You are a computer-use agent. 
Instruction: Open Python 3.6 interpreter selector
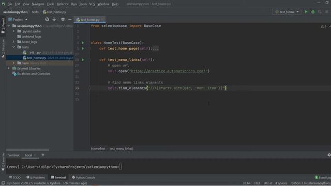pyautogui.click(x=310, y=183)
